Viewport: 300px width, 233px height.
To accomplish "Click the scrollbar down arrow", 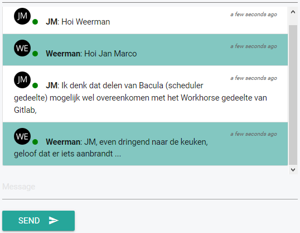I will pos(293,170).
